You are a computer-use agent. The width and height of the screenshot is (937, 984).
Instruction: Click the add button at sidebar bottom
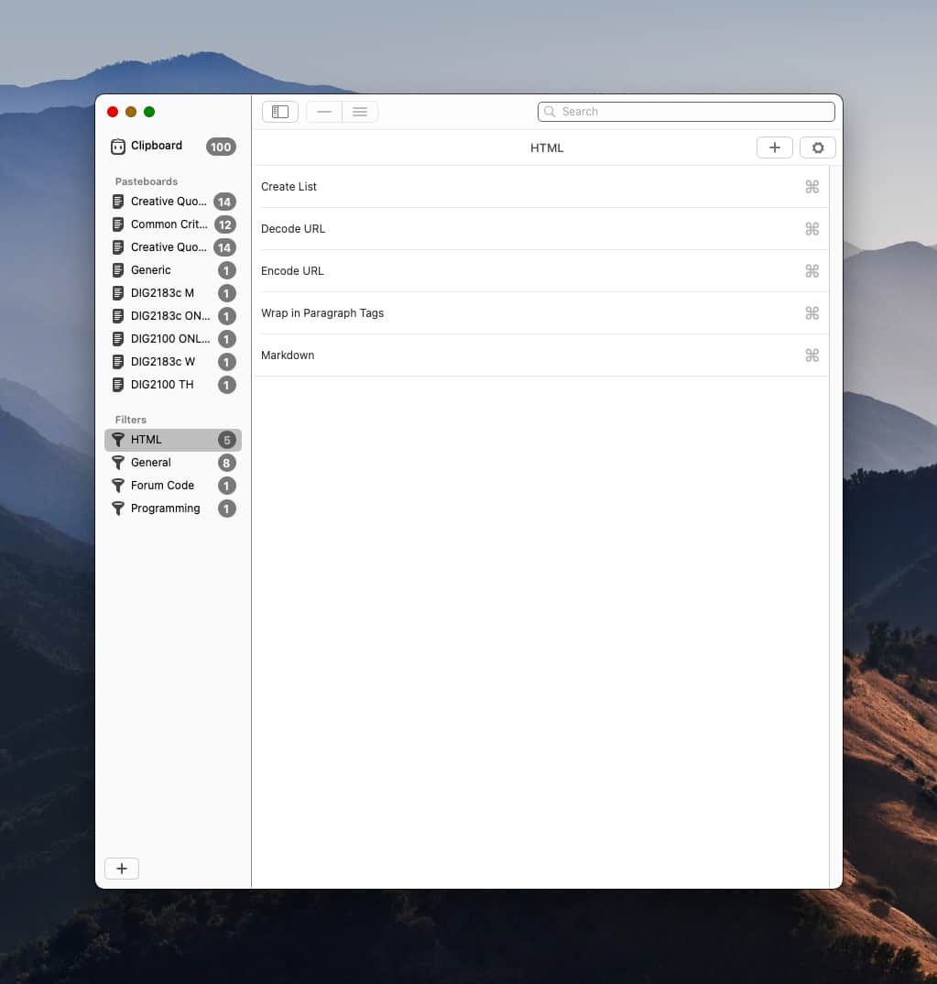[x=122, y=869]
